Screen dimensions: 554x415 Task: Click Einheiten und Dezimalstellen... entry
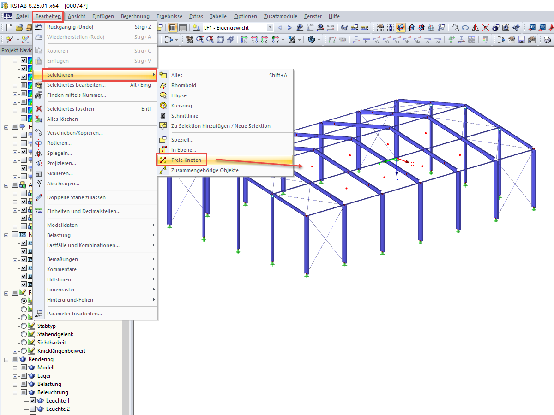pos(95,211)
